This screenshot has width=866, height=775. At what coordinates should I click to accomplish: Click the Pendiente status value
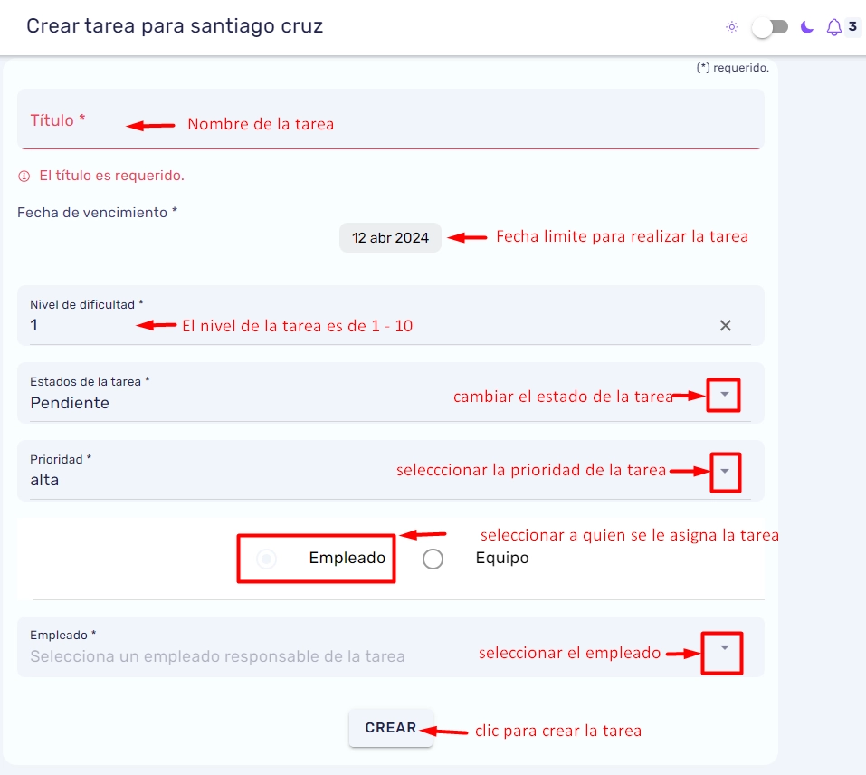click(70, 403)
